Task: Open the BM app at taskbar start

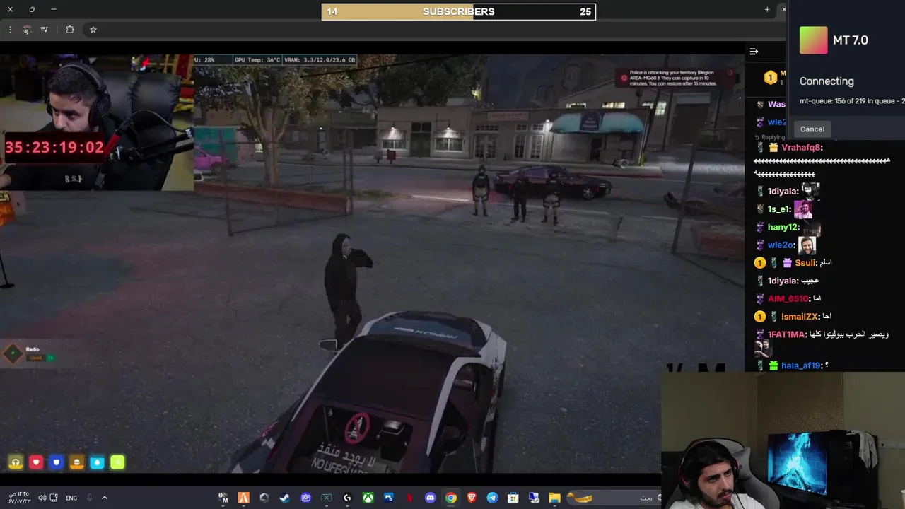Action: click(223, 498)
